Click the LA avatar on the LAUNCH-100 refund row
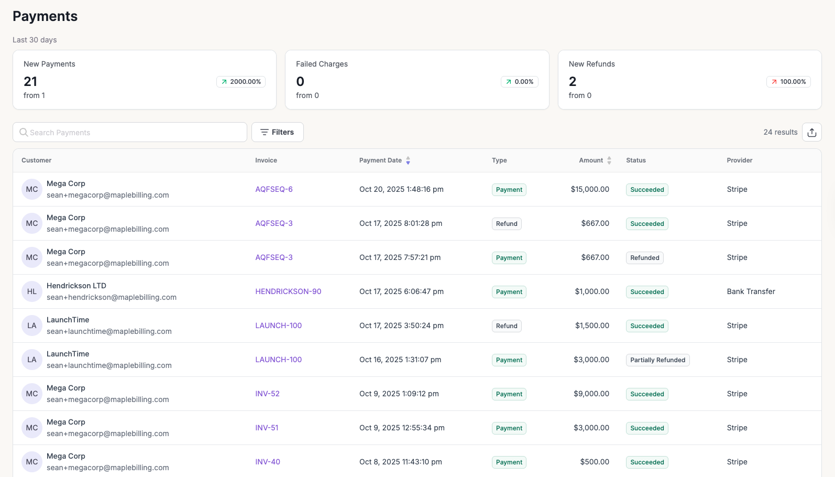This screenshot has width=835, height=477. (32, 326)
